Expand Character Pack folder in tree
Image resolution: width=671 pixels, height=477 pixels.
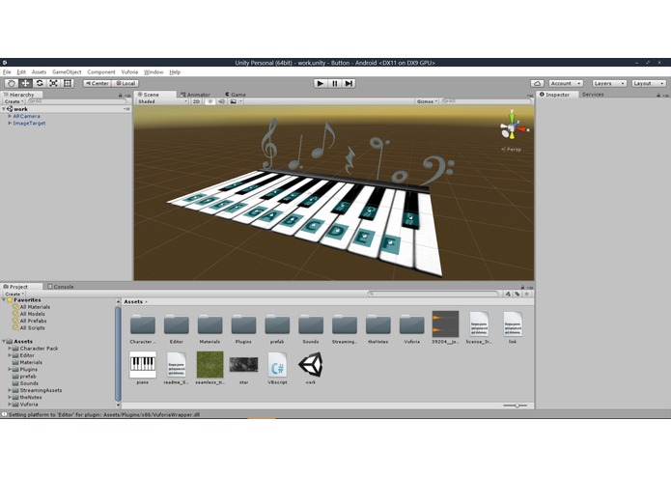(10, 349)
